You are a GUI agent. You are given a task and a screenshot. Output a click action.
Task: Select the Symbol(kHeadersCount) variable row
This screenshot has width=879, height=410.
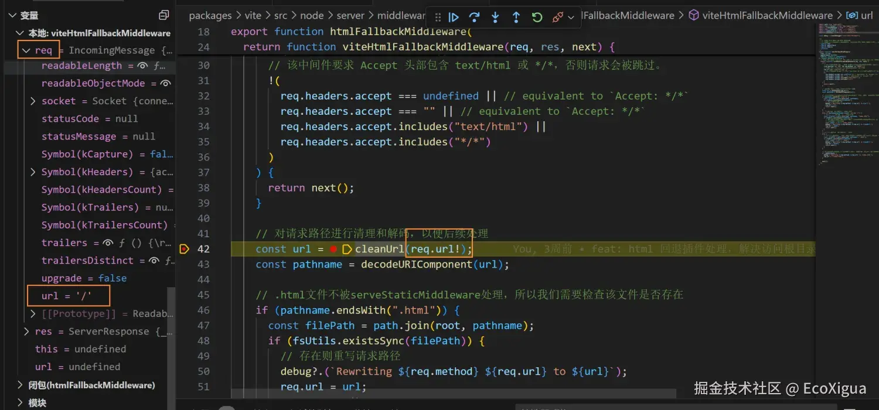90,190
